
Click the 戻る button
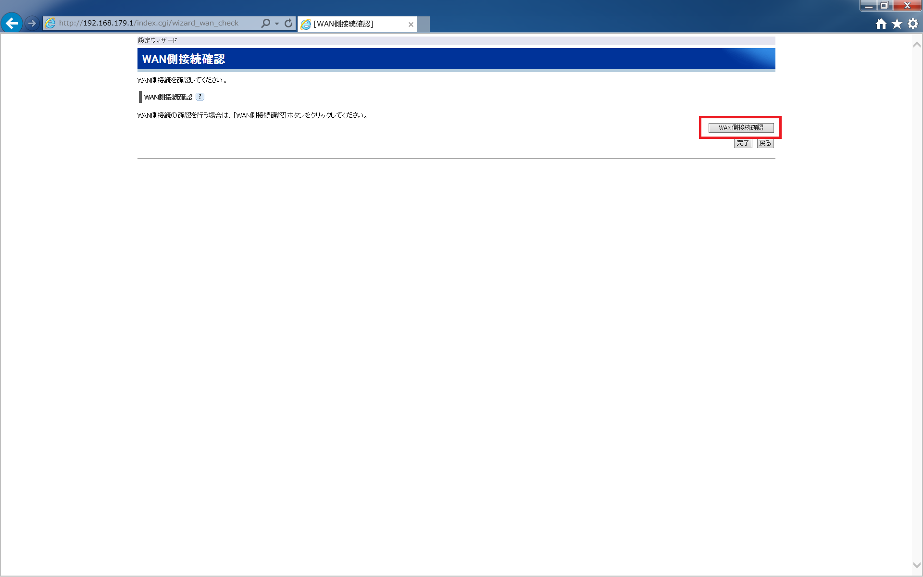(765, 143)
